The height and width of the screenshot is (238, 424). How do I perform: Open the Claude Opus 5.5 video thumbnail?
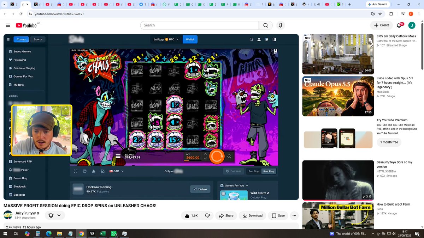(x=338, y=96)
